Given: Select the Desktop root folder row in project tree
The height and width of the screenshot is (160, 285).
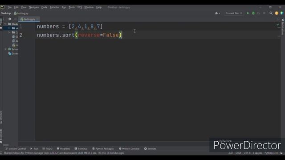Looking at the screenshot, I should (x=10, y=24).
